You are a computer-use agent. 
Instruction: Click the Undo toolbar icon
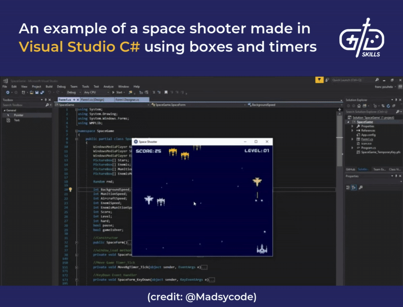49,92
